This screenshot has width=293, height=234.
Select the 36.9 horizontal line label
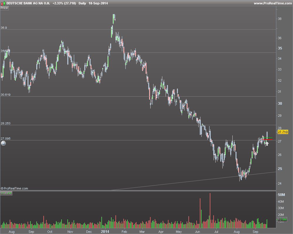tap(4, 27)
